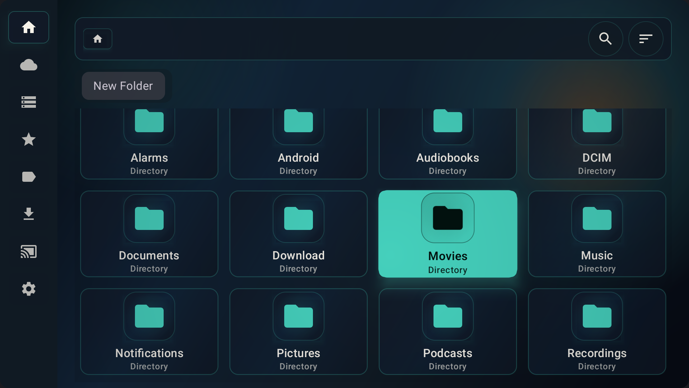Open the Pictures directory
This screenshot has width=689, height=388.
(x=299, y=332)
